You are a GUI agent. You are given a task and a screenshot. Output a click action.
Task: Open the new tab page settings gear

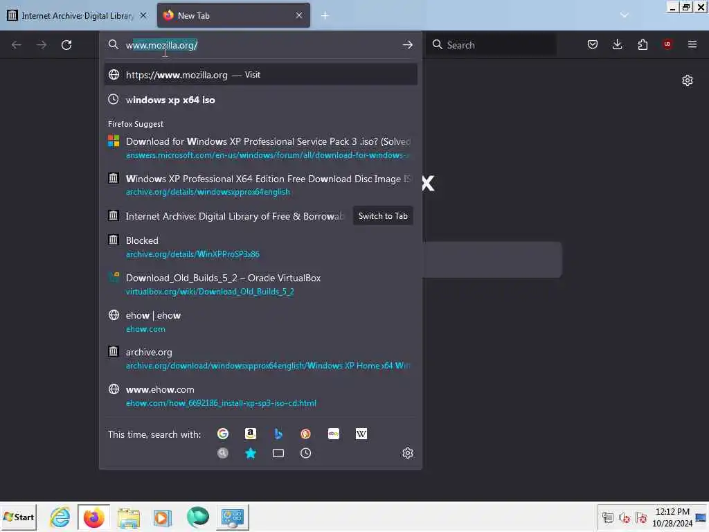click(688, 80)
